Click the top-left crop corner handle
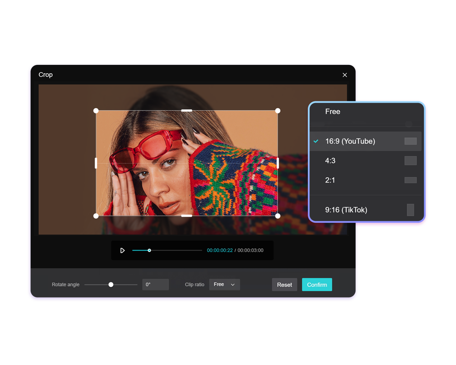The height and width of the screenshot is (365, 456). tap(96, 111)
